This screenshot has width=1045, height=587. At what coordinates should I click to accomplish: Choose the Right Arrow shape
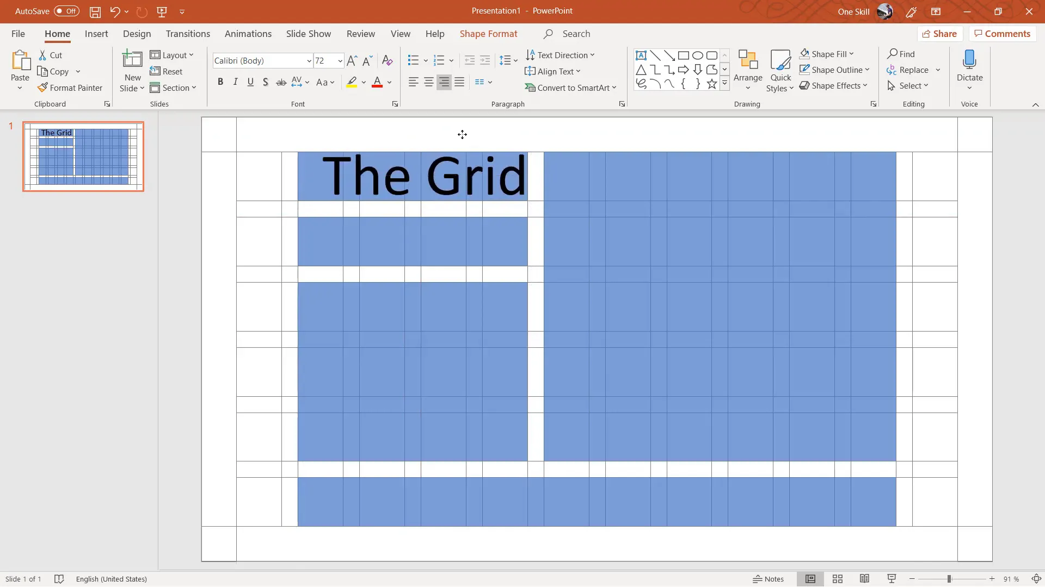click(684, 70)
